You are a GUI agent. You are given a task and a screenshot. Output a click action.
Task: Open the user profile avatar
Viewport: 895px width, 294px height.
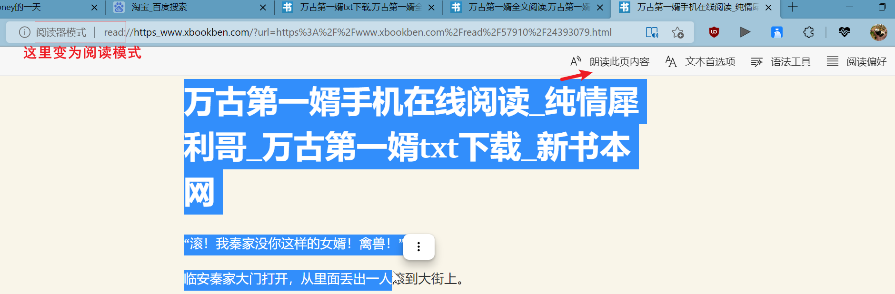[x=878, y=32]
